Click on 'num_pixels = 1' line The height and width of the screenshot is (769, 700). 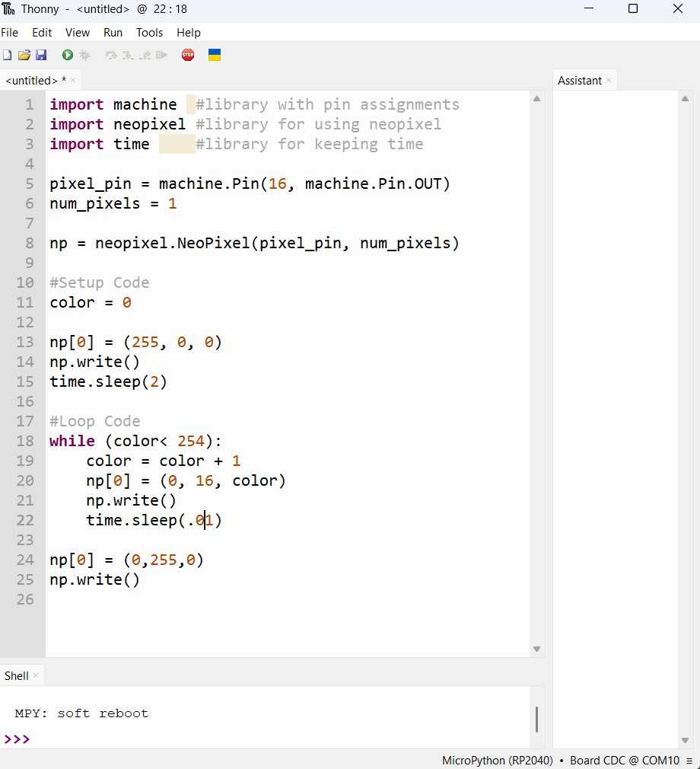tap(113, 203)
